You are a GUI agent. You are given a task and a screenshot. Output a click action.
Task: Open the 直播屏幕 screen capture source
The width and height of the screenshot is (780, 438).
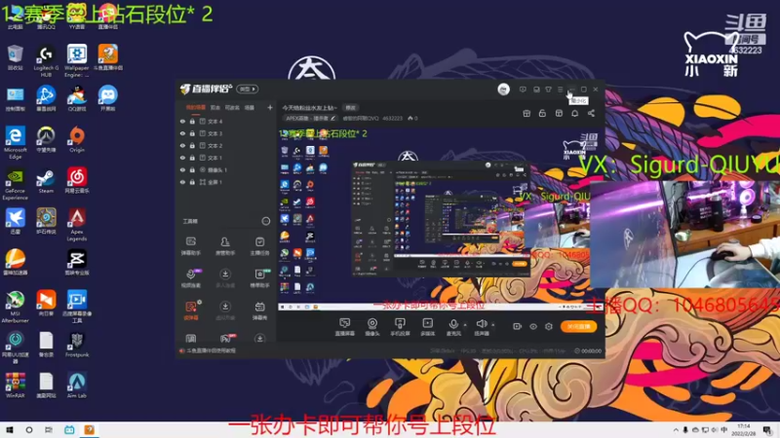[x=345, y=327]
